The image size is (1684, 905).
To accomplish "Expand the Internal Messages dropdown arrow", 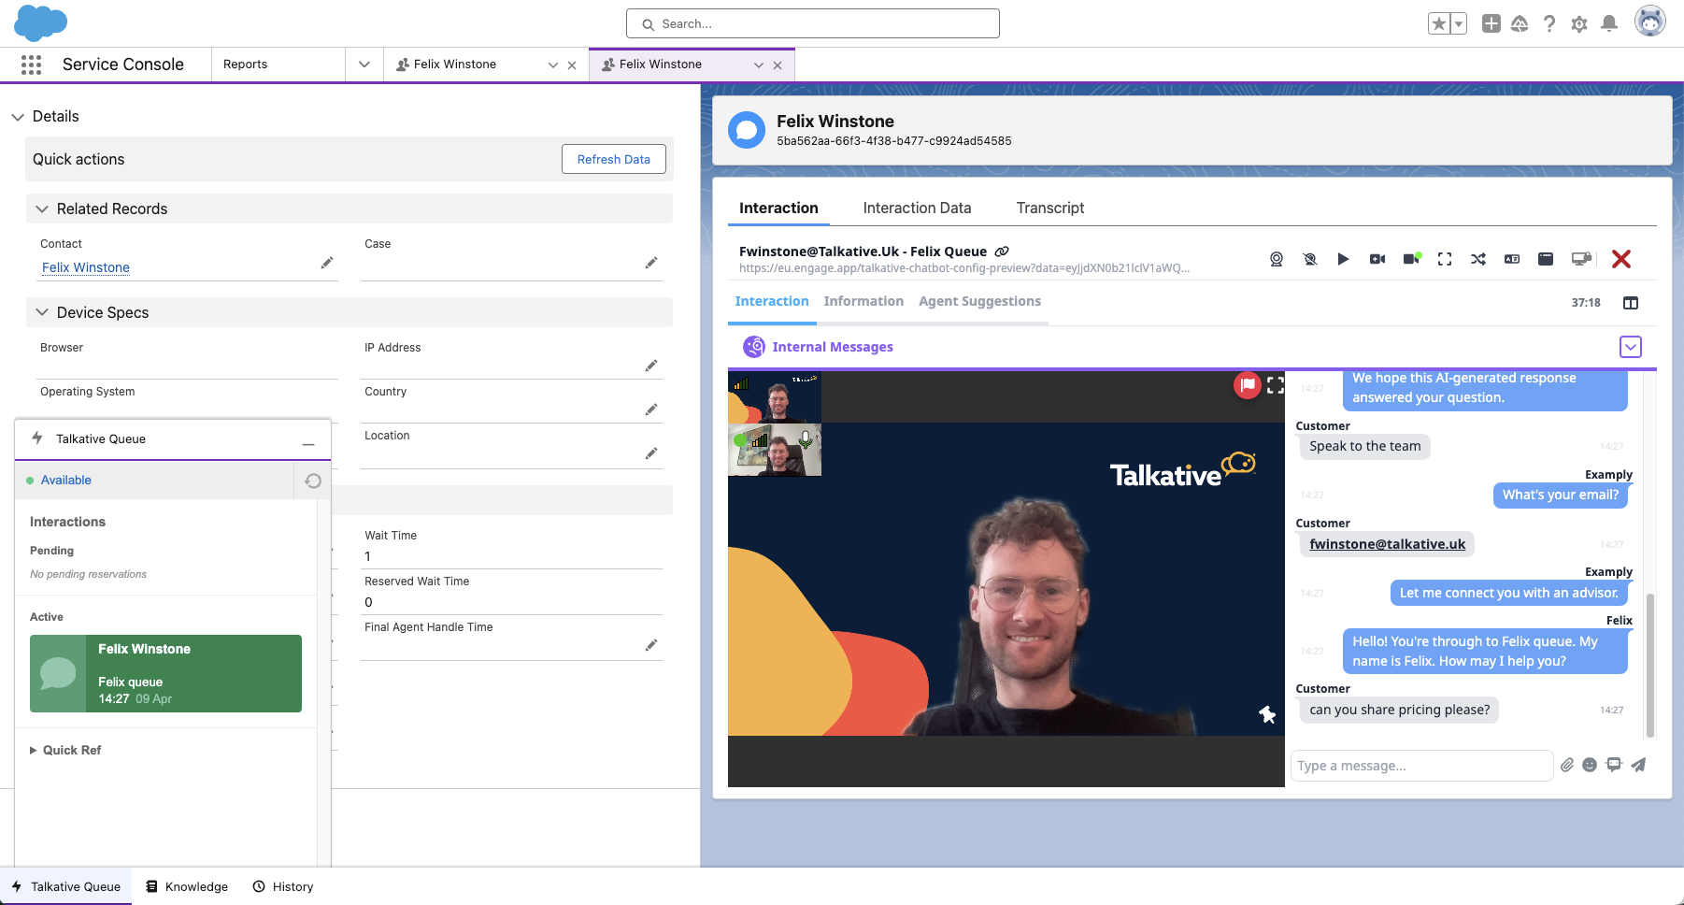I will coord(1630,347).
